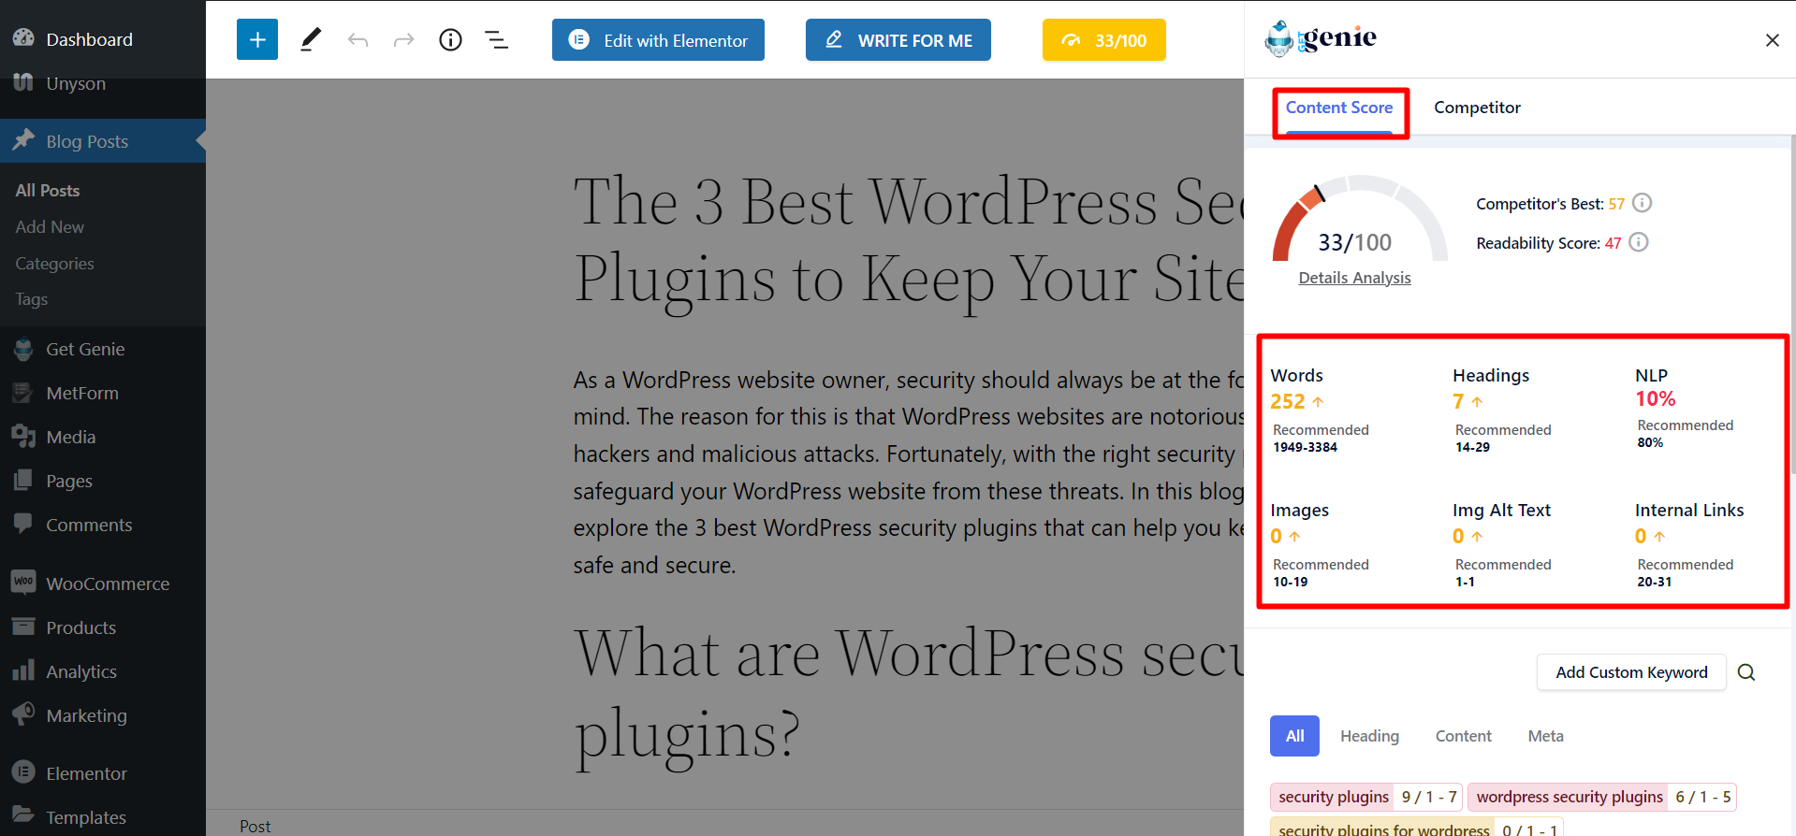Screen dimensions: 1796x836
Task: Click the Elementor sidebar icon
Action: [x=23, y=771]
